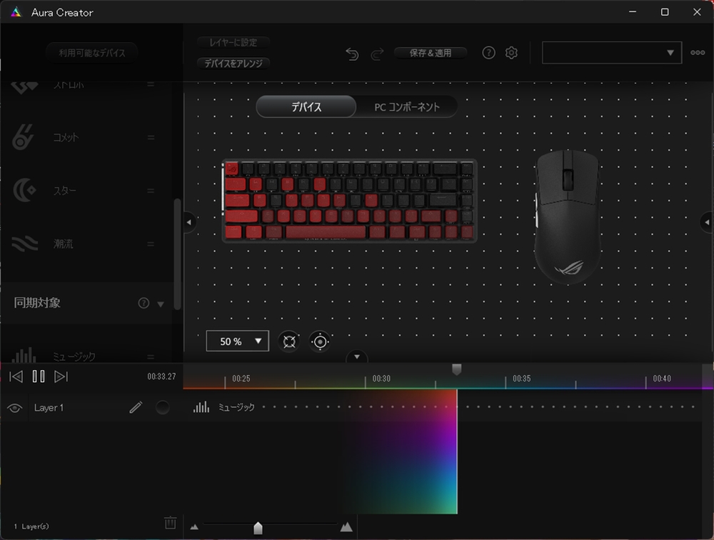Switch to the デバイス tab
Viewport: 714px width, 540px height.
click(306, 107)
